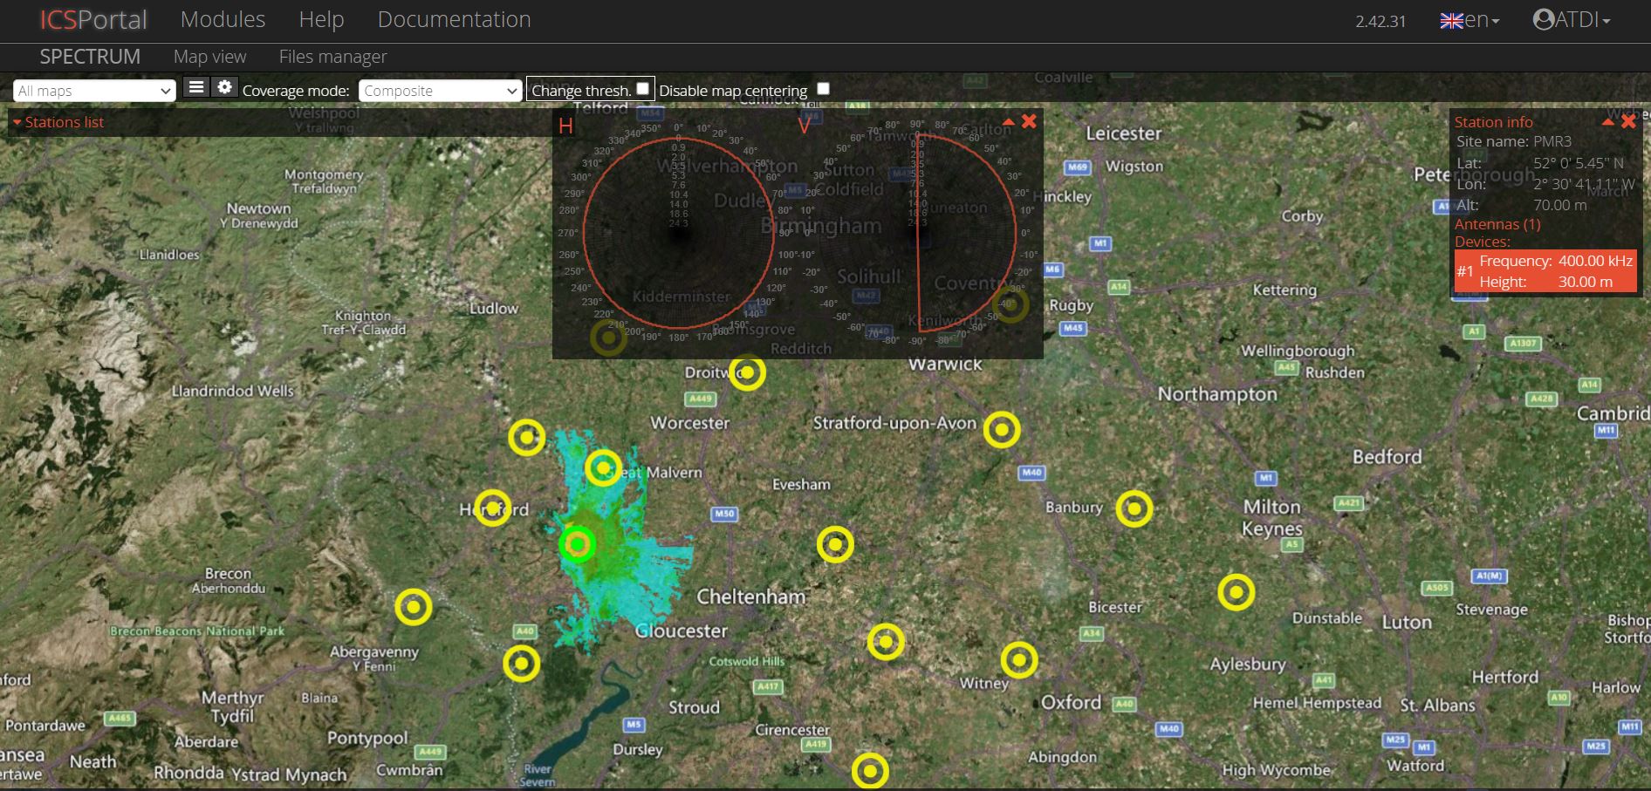The height and width of the screenshot is (791, 1651).
Task: Click the version number 2.42.31
Action: (1380, 21)
